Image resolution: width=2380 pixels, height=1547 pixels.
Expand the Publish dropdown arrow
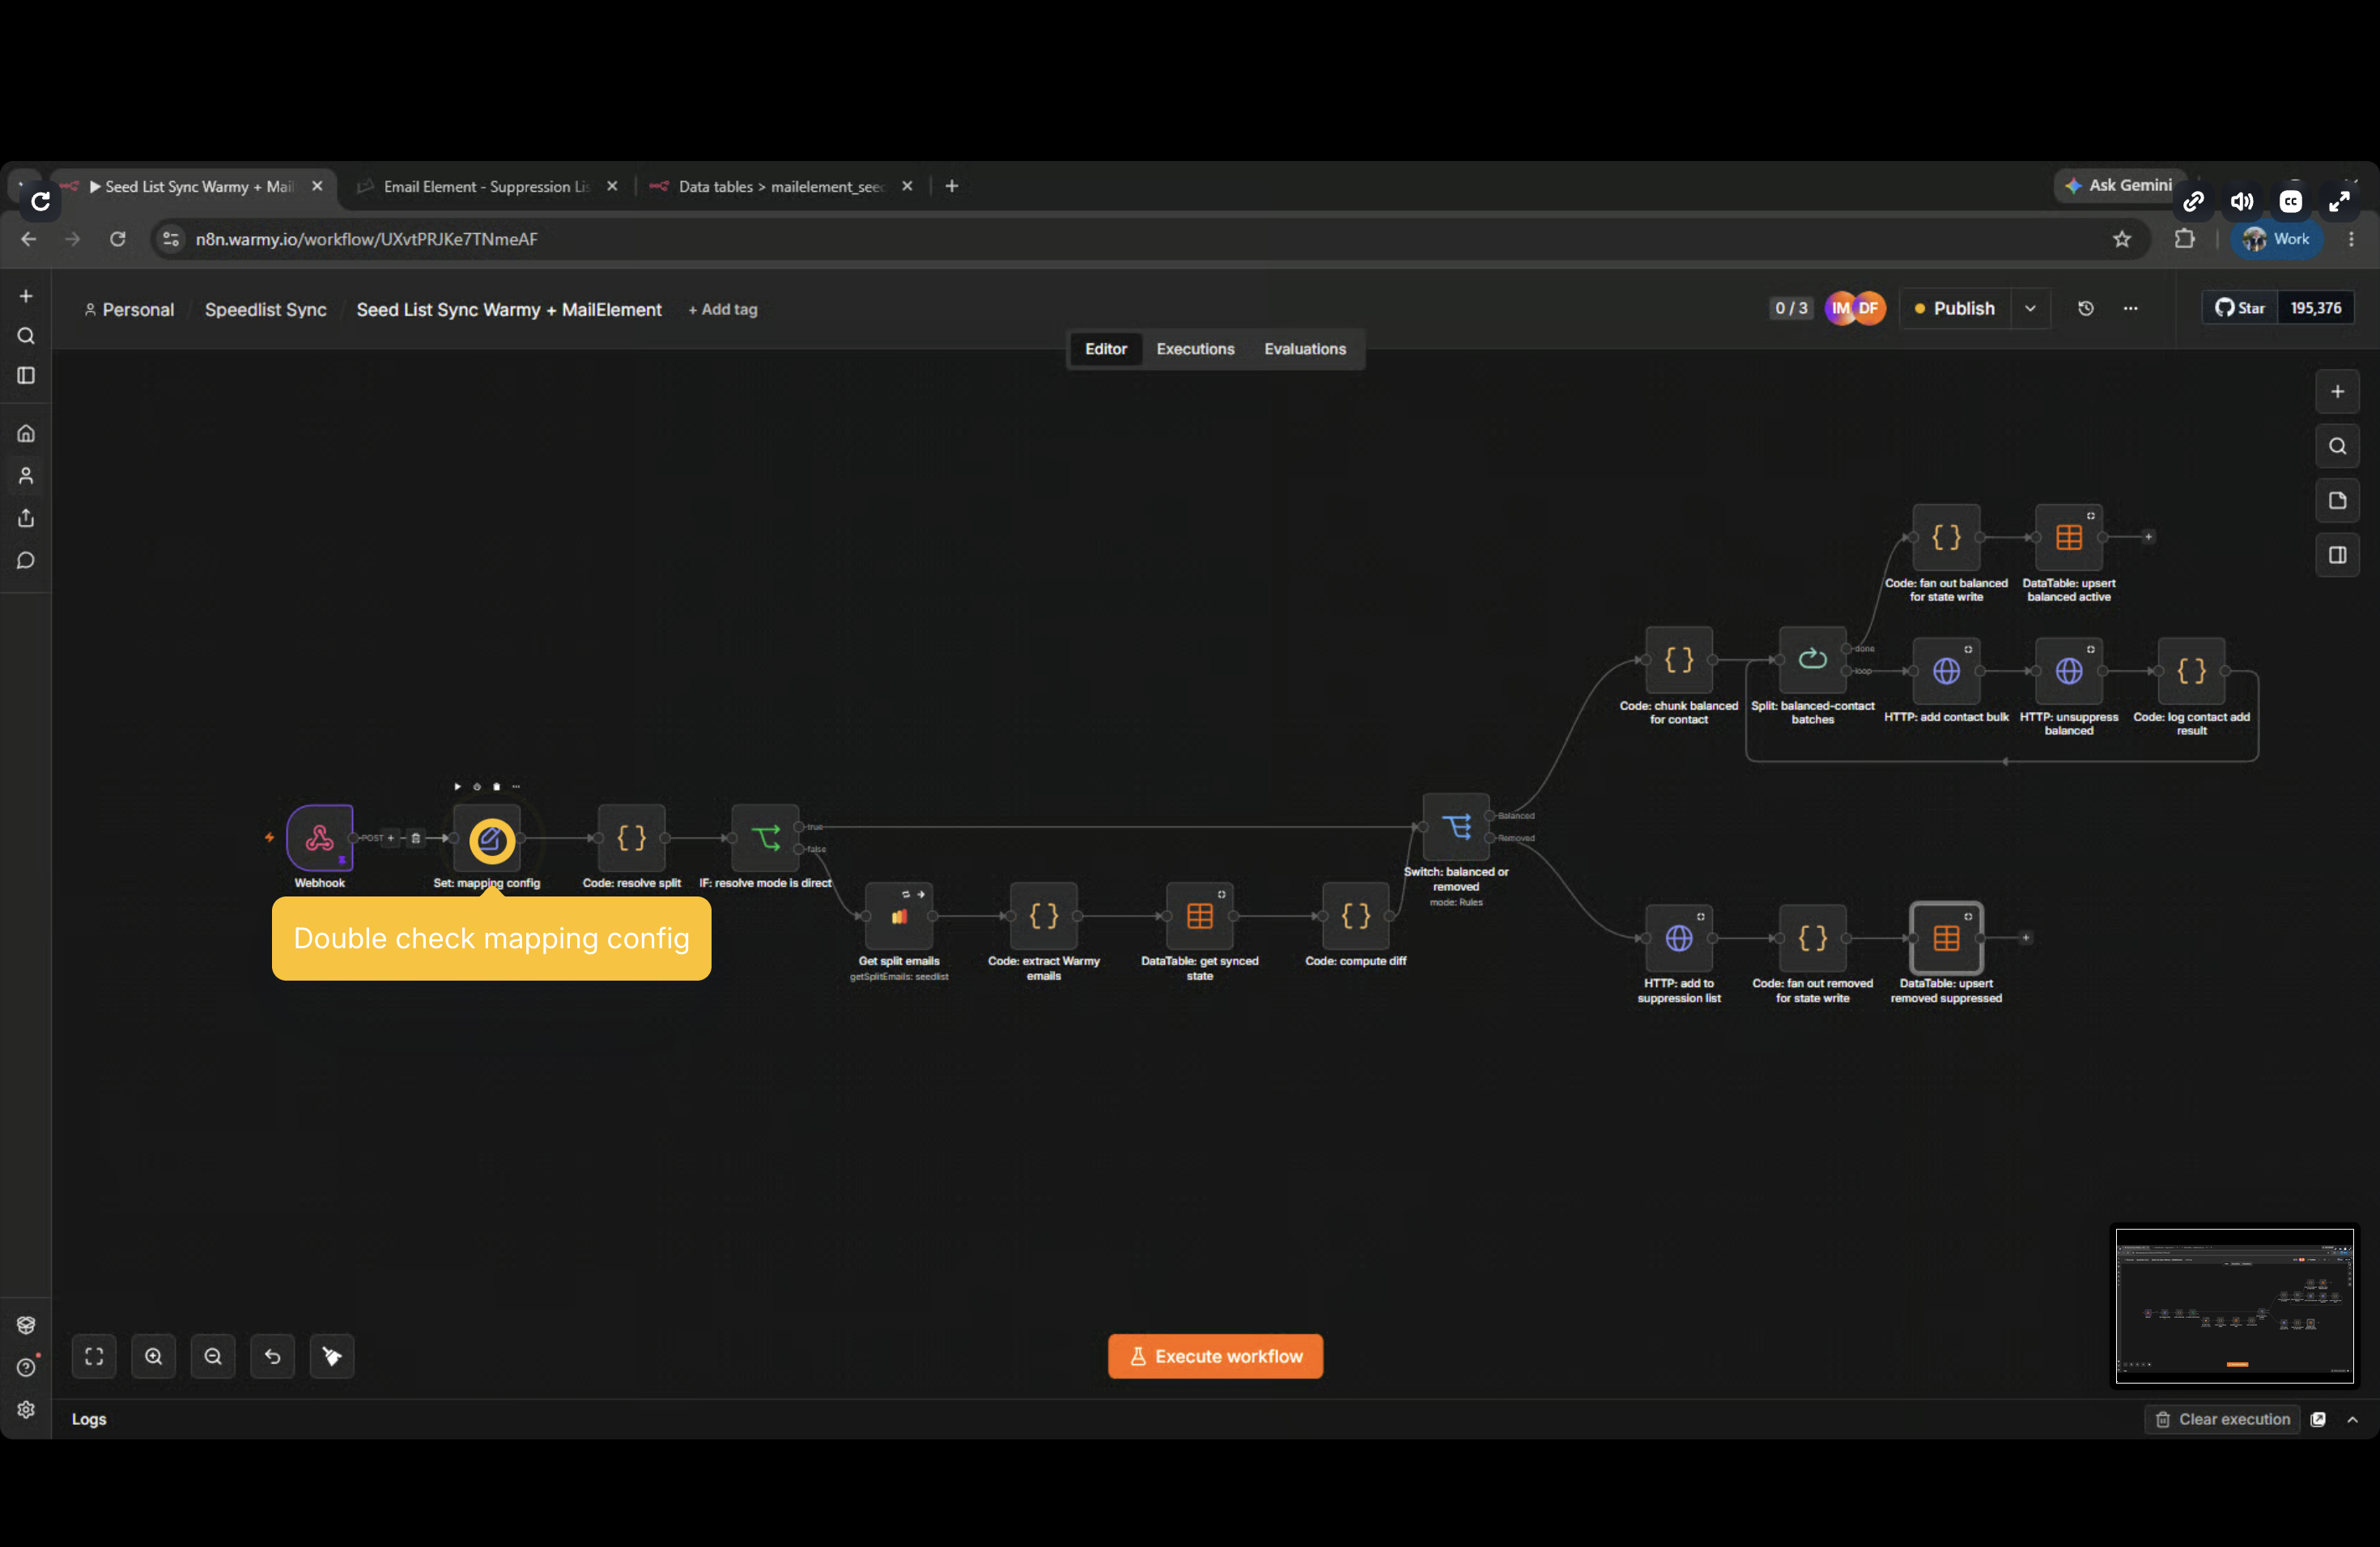tap(2030, 309)
